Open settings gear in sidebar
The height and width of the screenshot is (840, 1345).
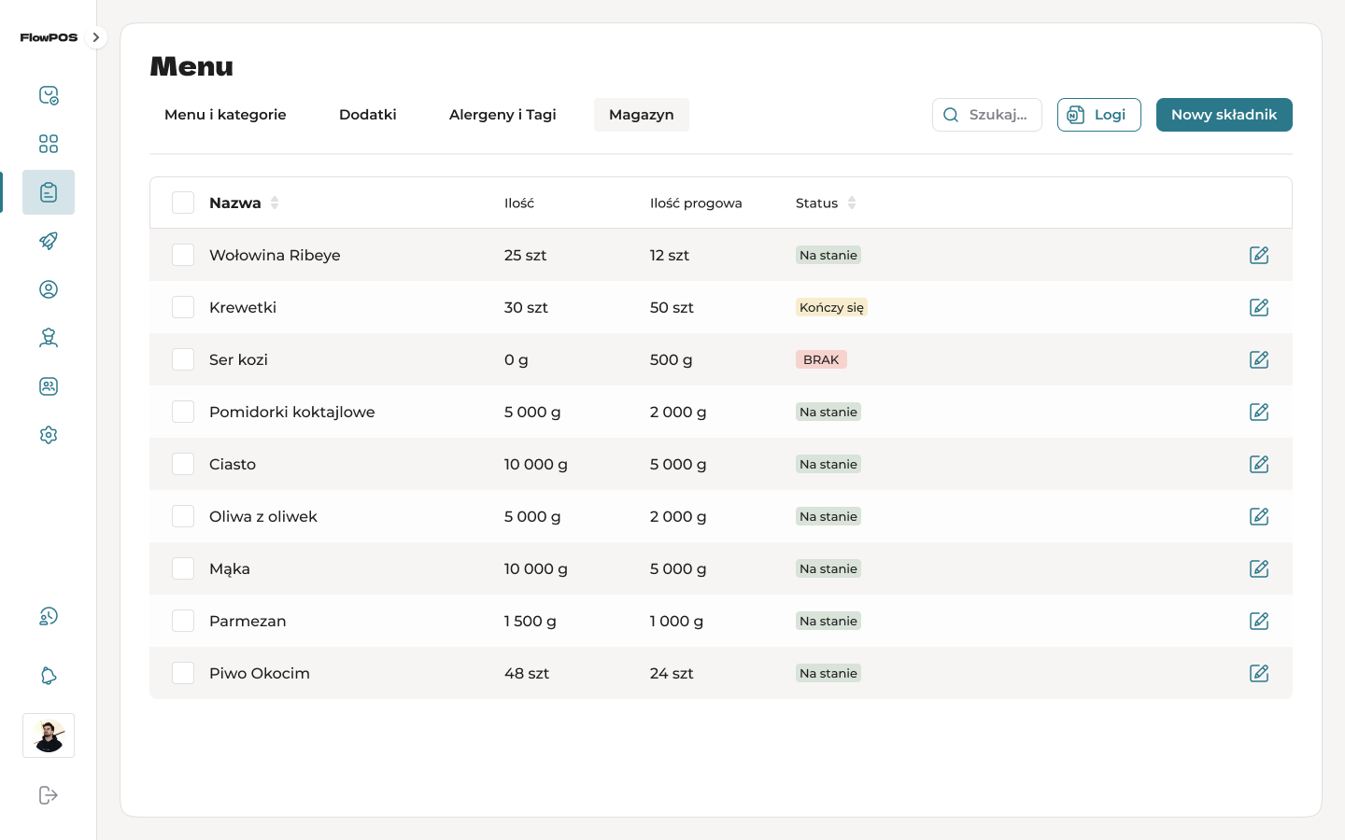click(49, 435)
